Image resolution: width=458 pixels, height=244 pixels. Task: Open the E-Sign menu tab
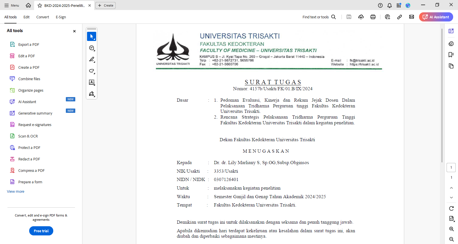(61, 17)
